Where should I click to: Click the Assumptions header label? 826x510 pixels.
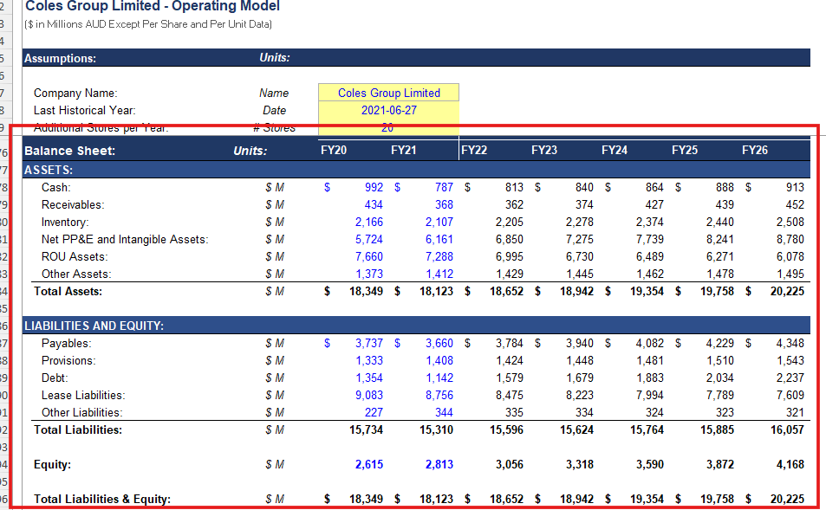point(60,58)
